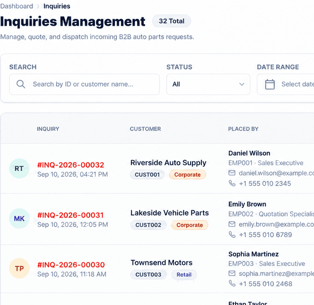Click the RT avatar for Riverside Auto Supply
This screenshot has width=314, height=305.
pos(19,168)
